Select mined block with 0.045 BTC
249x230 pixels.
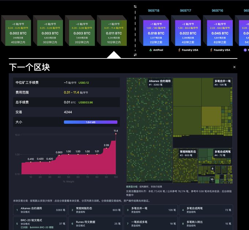(x=220, y=33)
